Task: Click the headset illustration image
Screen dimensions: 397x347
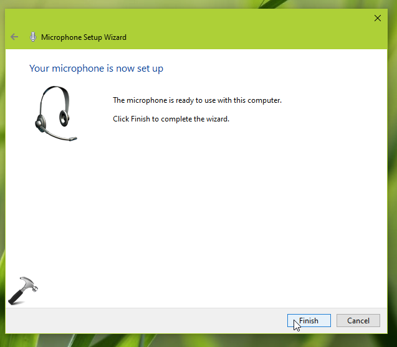Action: point(54,113)
